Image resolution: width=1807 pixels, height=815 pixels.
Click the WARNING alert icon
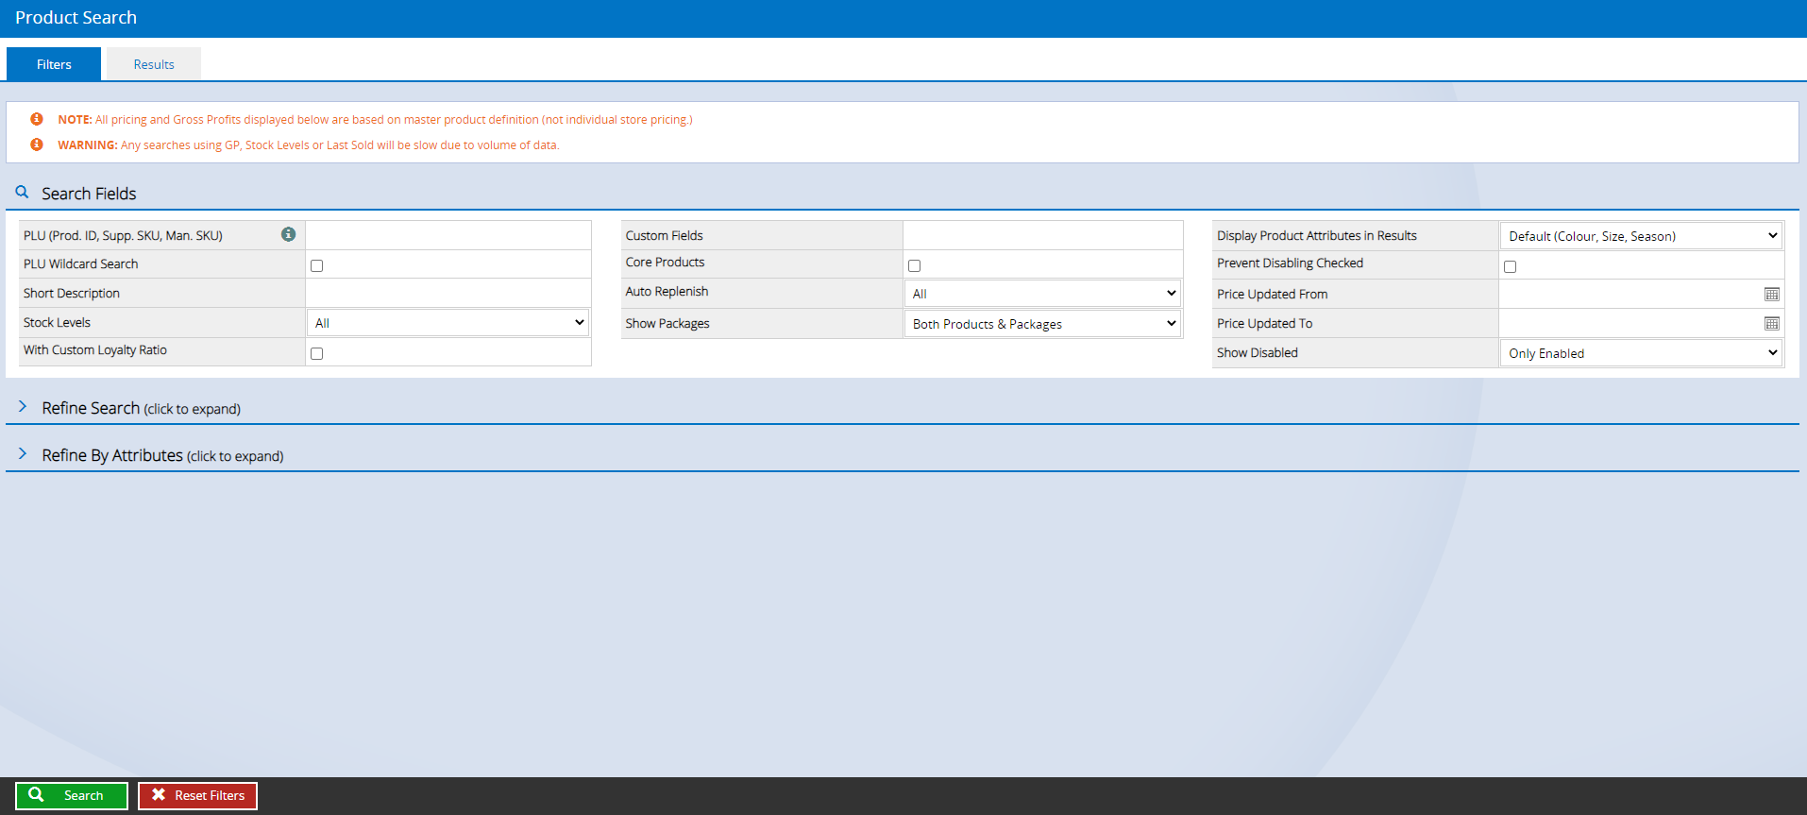point(37,144)
